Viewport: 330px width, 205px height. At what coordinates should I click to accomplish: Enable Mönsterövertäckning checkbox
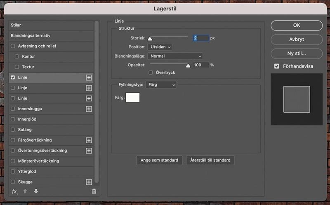tap(13, 161)
